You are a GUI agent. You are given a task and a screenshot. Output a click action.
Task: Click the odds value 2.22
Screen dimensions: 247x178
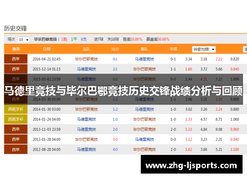[x=219, y=59]
